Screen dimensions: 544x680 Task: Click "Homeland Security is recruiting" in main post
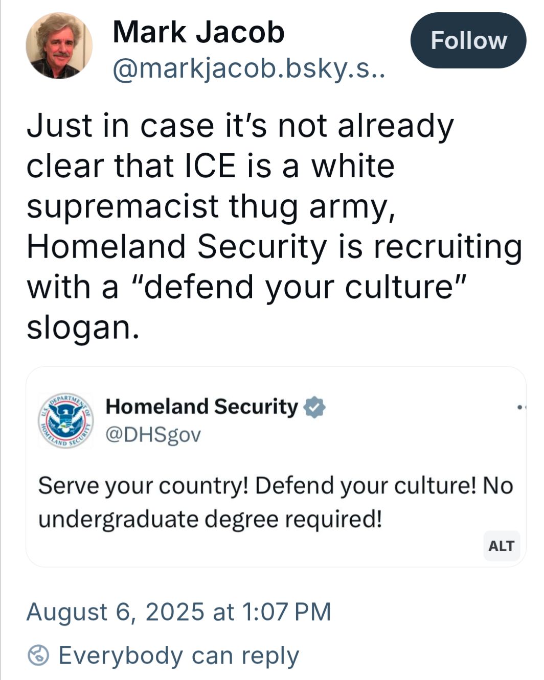(x=275, y=246)
